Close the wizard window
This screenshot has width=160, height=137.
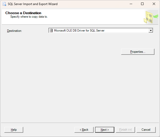154,4
